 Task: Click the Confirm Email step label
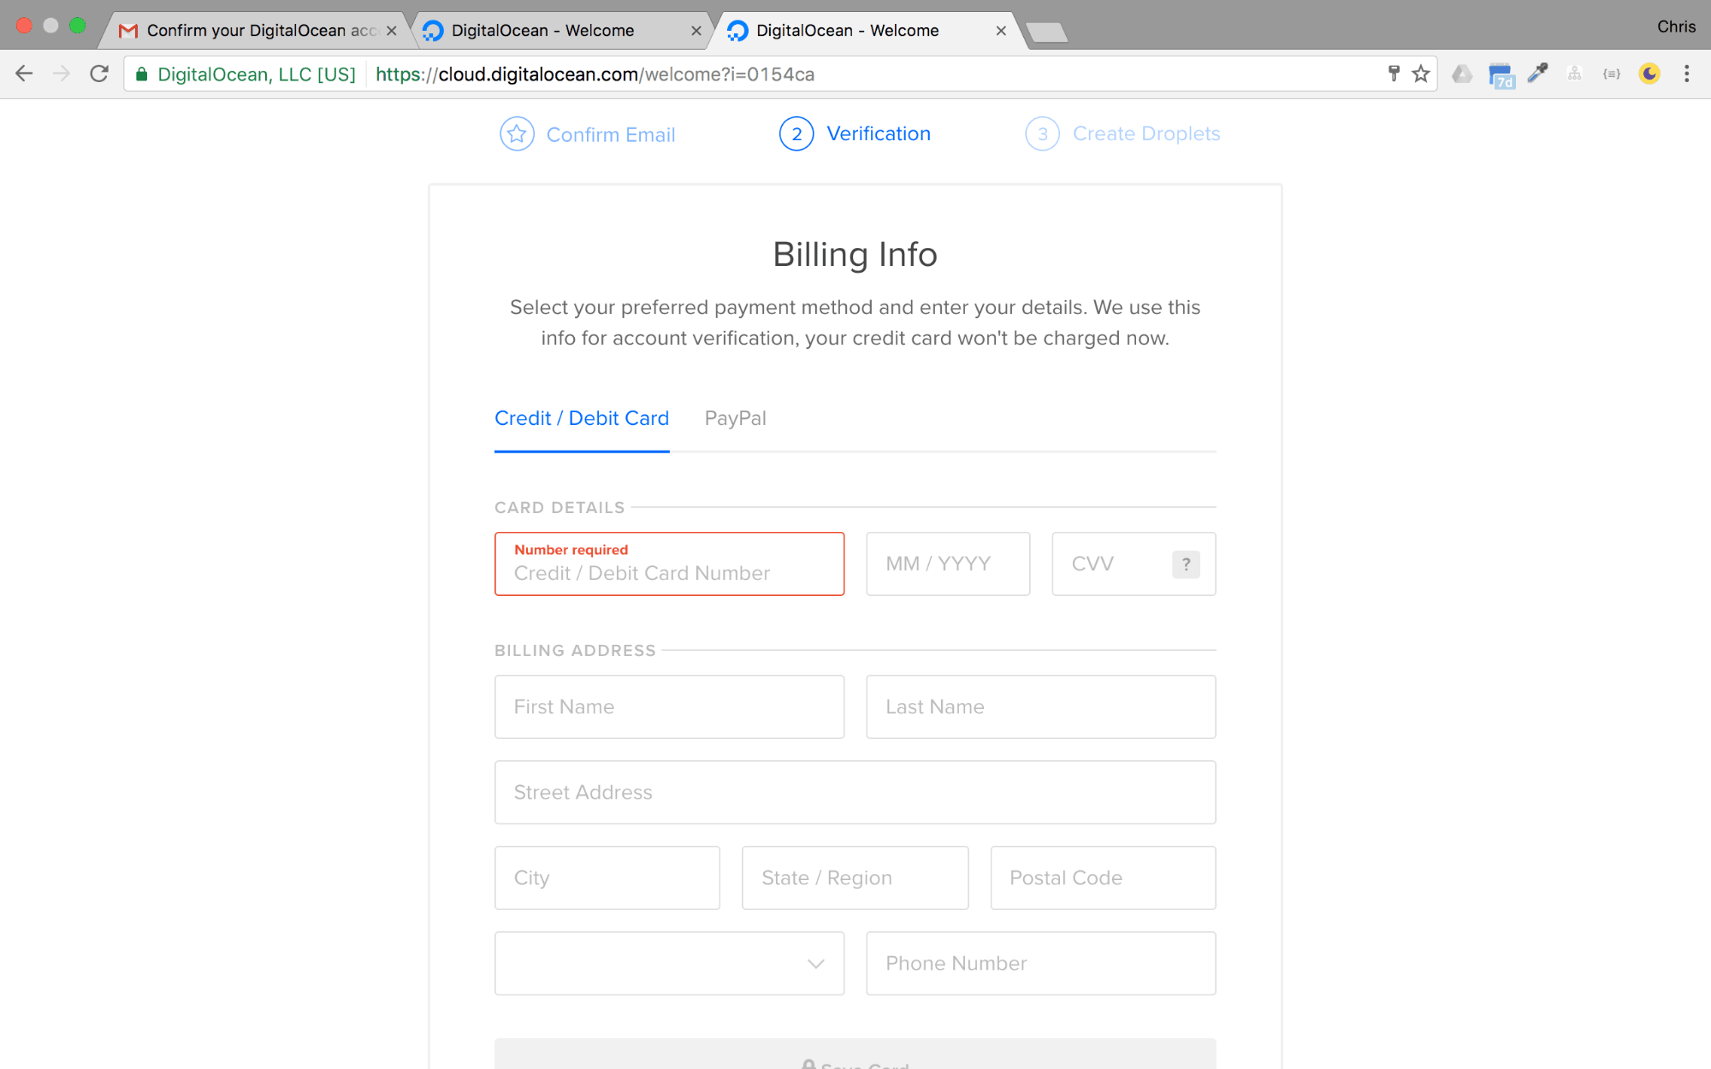click(x=611, y=135)
